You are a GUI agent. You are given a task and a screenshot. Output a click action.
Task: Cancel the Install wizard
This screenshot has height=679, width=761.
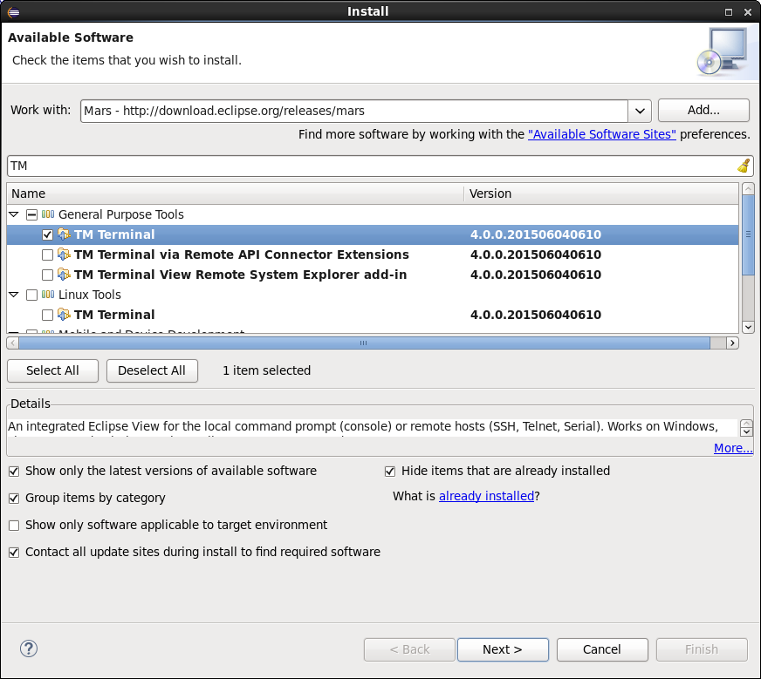coord(602,649)
